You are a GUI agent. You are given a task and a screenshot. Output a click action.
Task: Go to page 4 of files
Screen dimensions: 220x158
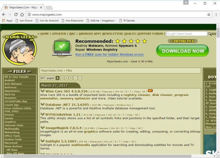point(71,78)
